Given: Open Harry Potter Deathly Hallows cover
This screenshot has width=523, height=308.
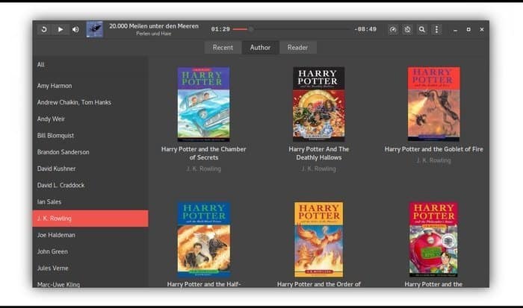Looking at the screenshot, I should click(318, 104).
